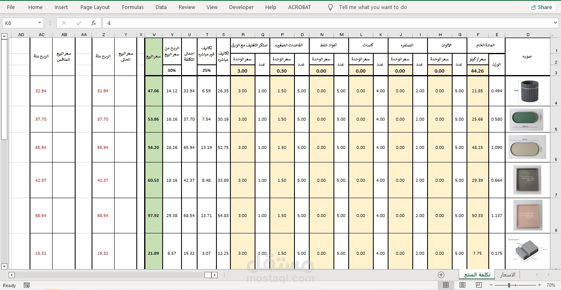
Task: Click the zoom out minus button
Action: point(490,285)
